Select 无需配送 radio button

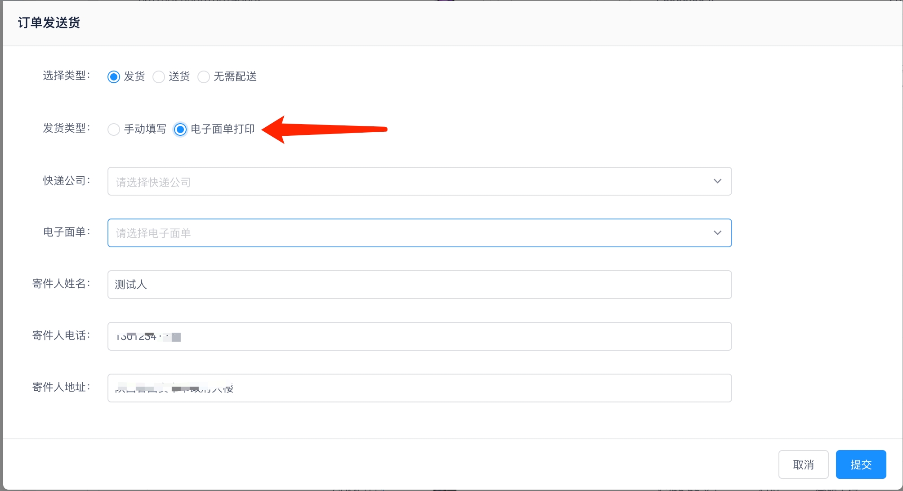(x=204, y=77)
